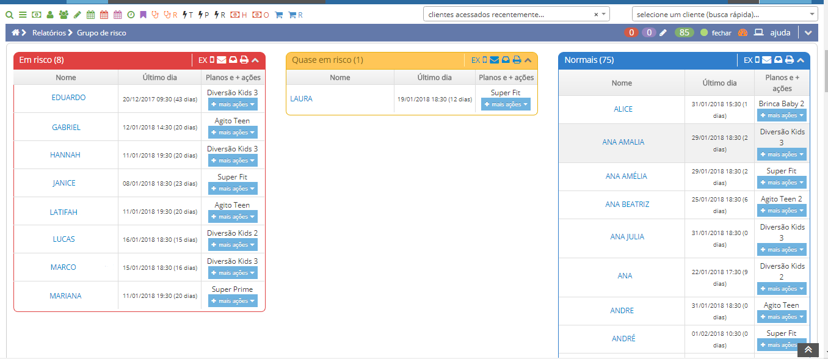This screenshot has height=359, width=828.
Task: Click the green group of users icon
Action: tap(63, 15)
